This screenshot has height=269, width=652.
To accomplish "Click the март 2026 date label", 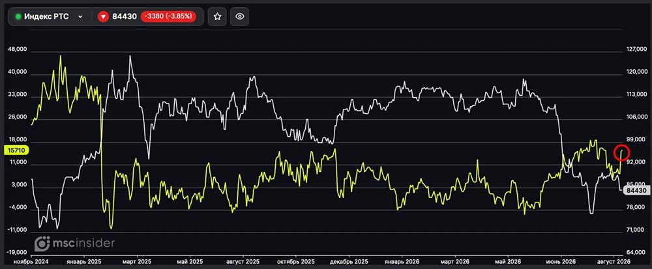I will pos(455,262).
